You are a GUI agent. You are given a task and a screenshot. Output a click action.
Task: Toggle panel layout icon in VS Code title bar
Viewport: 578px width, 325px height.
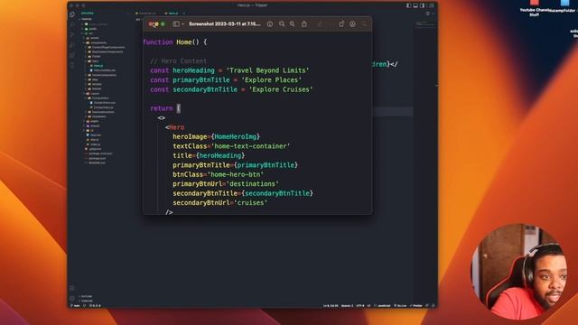coord(415,5)
